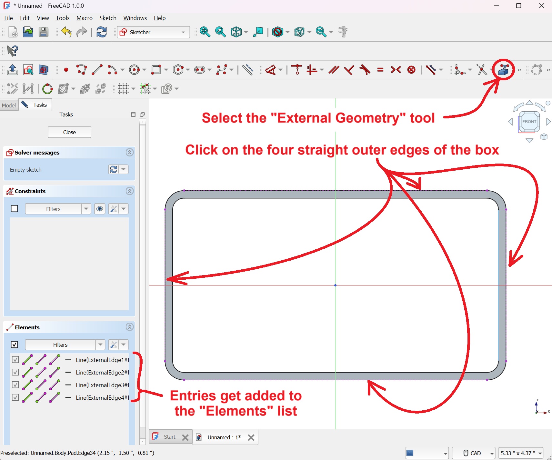Apply the Parallel constraint
Image resolution: width=552 pixels, height=460 pixels.
click(x=334, y=70)
